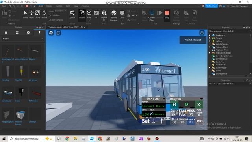Switch to the TEST ribbon tab

pos(68,6)
